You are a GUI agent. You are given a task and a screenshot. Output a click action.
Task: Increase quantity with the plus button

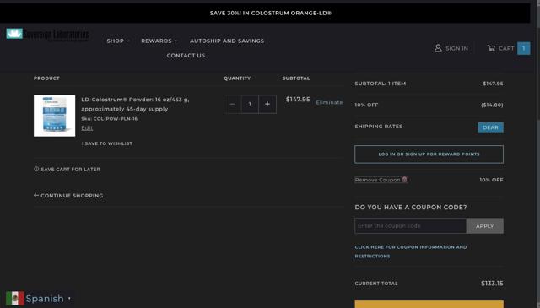tap(267, 104)
